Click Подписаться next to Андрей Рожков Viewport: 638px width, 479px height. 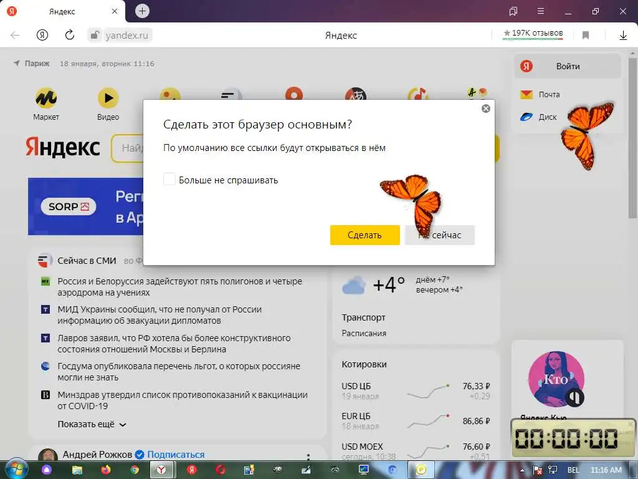[x=176, y=455]
